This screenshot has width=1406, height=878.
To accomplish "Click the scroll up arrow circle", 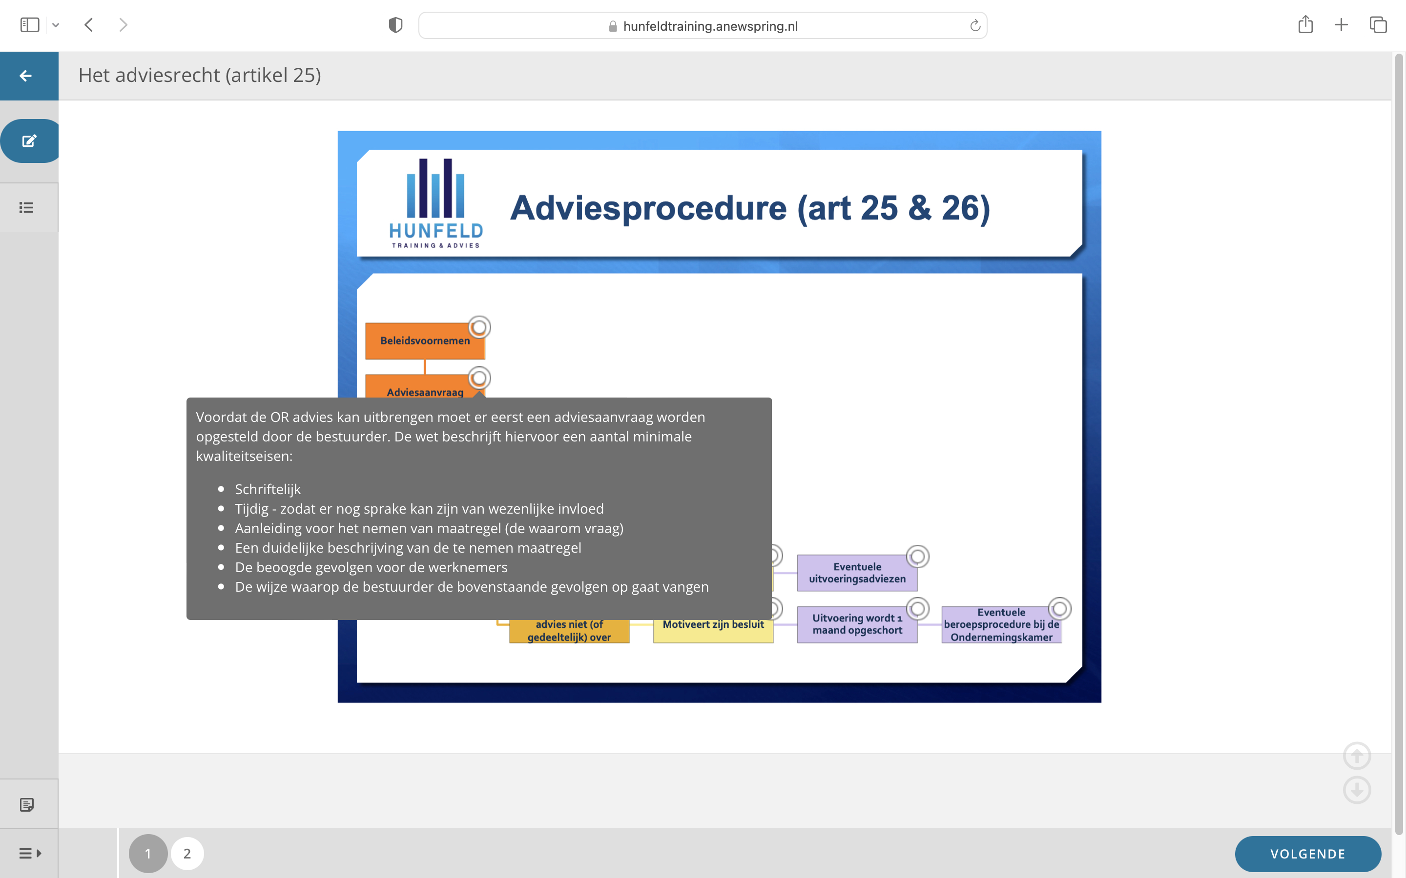I will [x=1357, y=756].
